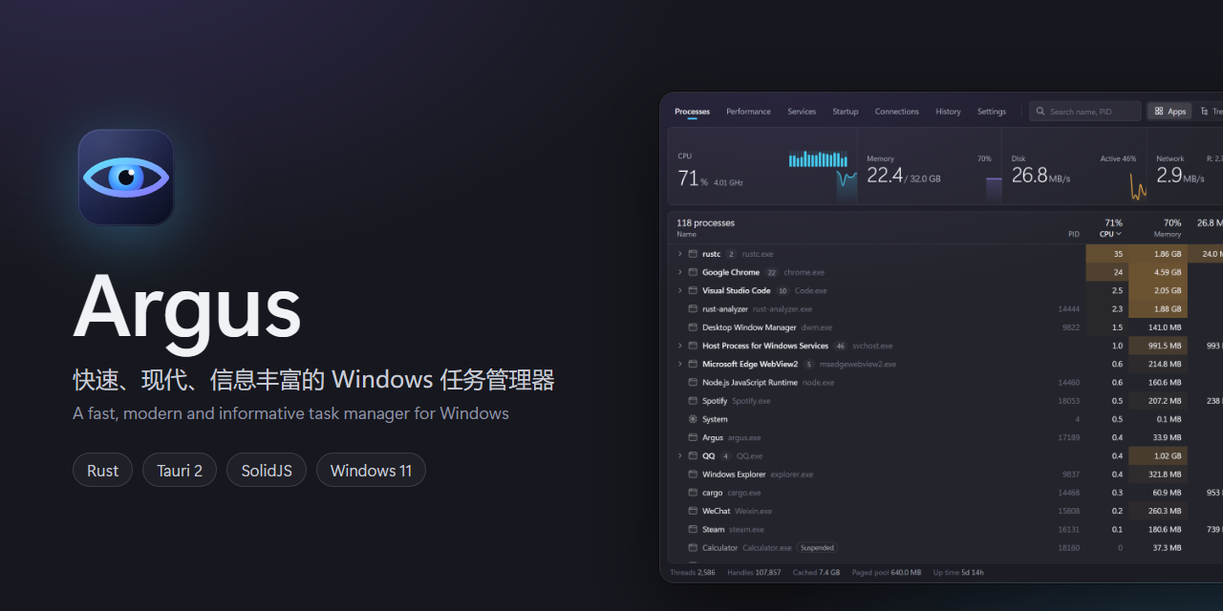Viewport: 1223px width, 611px height.
Task: Expand the Microsoft Edge WebView2 group
Action: (x=680, y=364)
